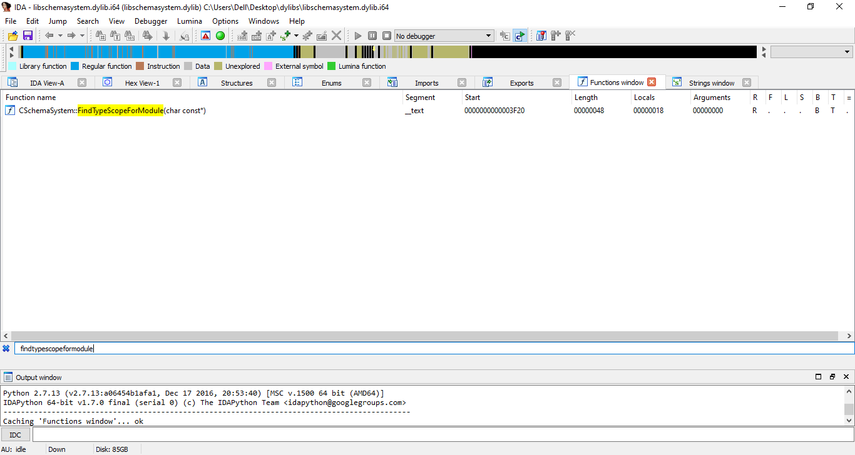Click the add watch plus icon
This screenshot has width=855, height=455.
tap(556, 36)
